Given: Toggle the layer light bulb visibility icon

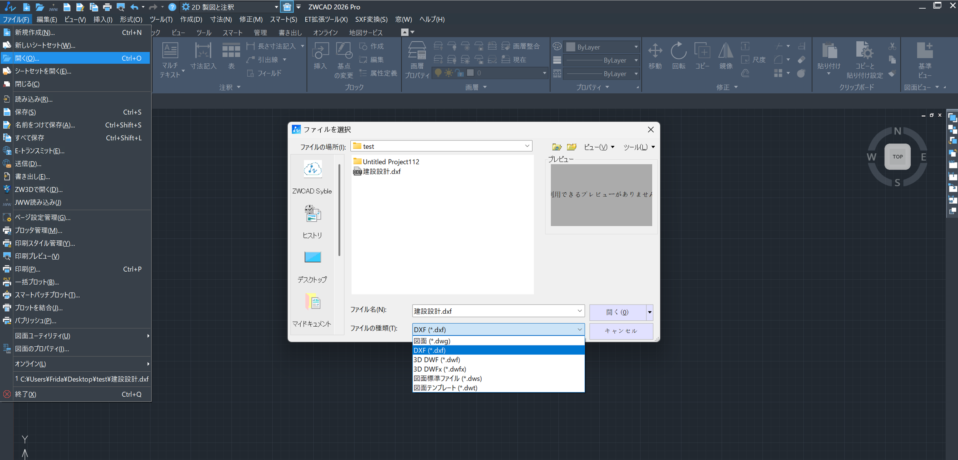Looking at the screenshot, I should (x=438, y=73).
